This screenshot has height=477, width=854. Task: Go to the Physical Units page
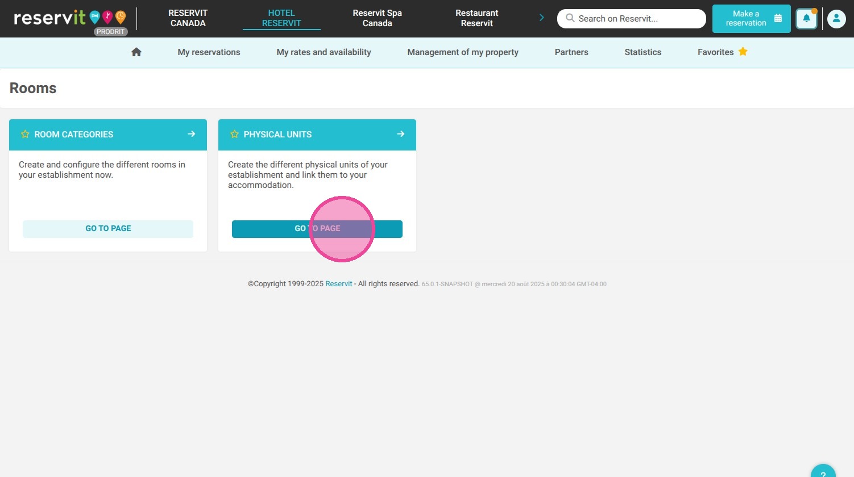(x=317, y=229)
